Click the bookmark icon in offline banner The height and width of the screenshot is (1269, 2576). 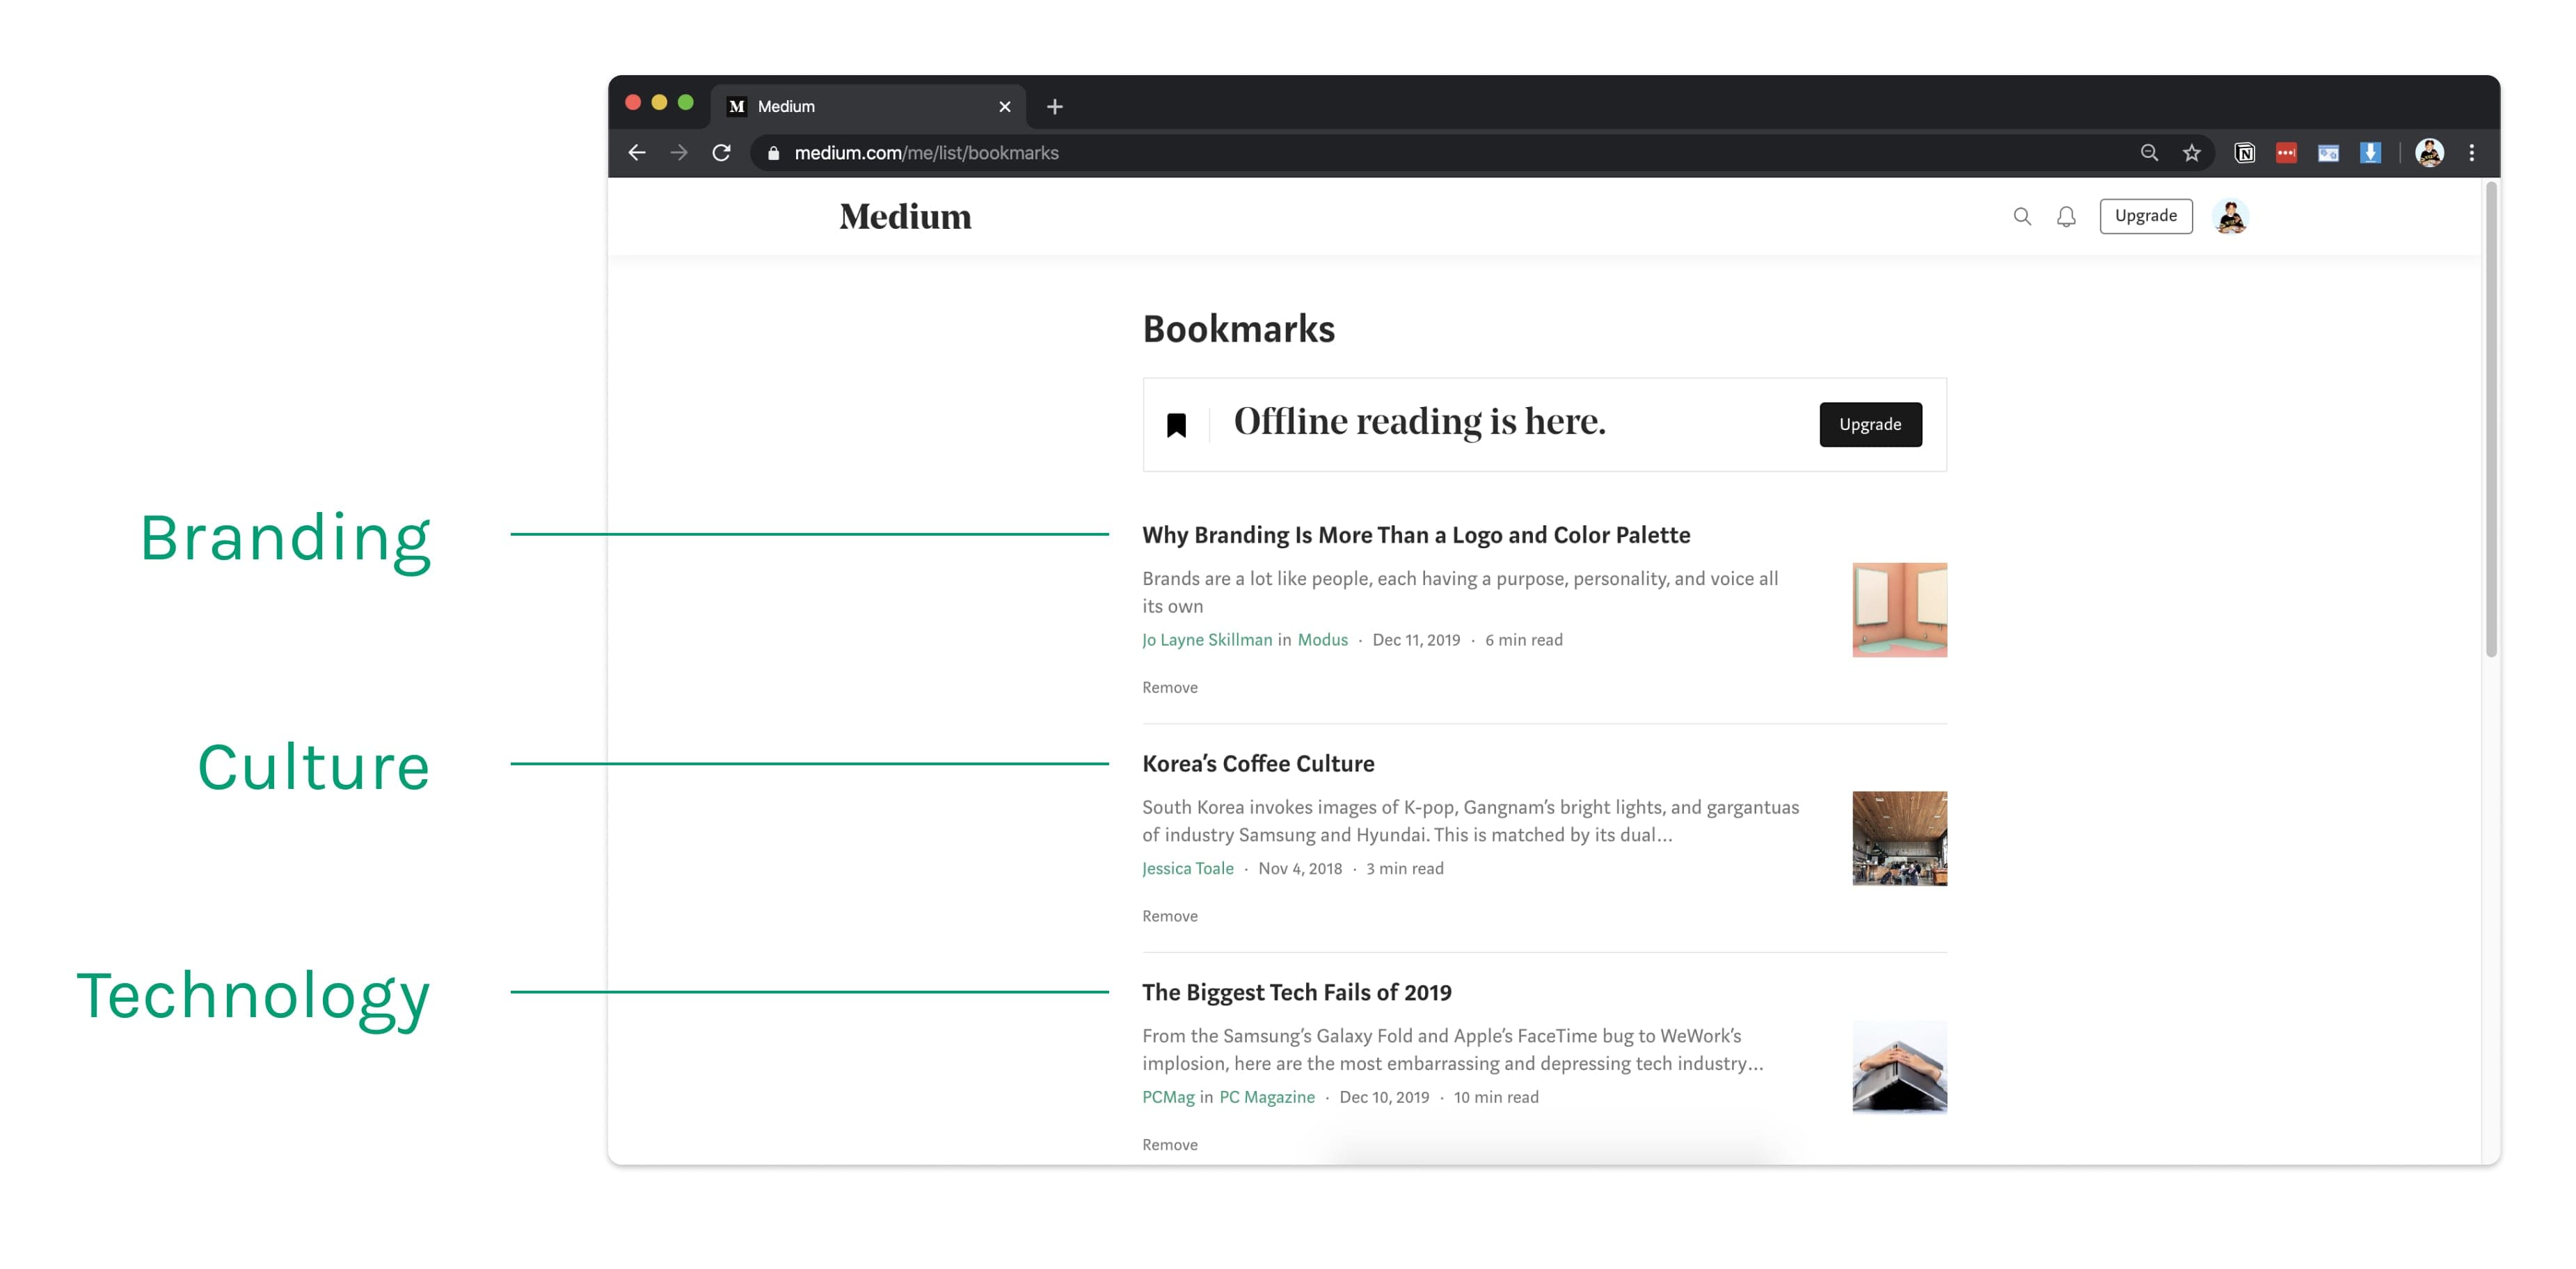tap(1177, 425)
